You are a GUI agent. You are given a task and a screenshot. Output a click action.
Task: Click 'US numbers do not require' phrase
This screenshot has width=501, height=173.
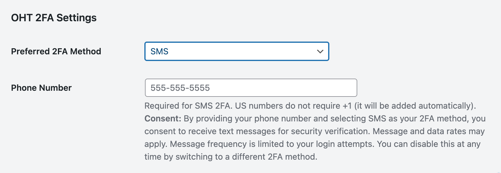287,106
